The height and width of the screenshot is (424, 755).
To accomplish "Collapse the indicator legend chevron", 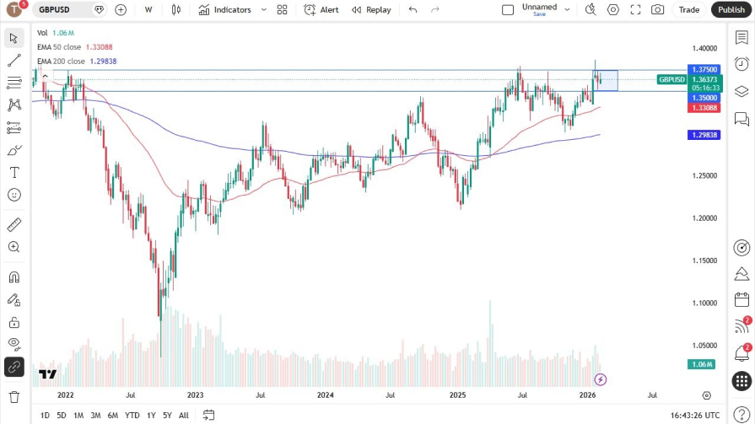I will 45,76.
